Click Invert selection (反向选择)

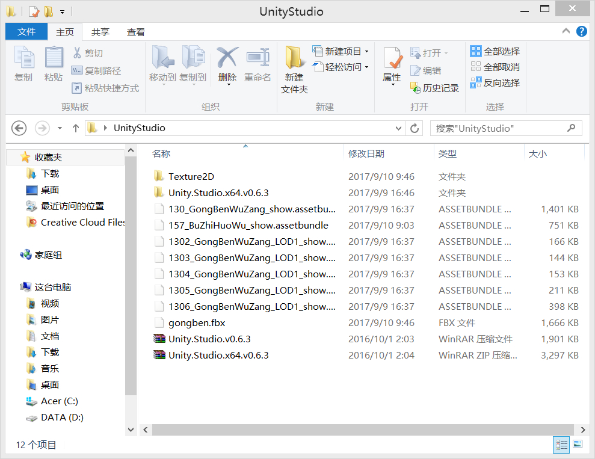coord(495,82)
